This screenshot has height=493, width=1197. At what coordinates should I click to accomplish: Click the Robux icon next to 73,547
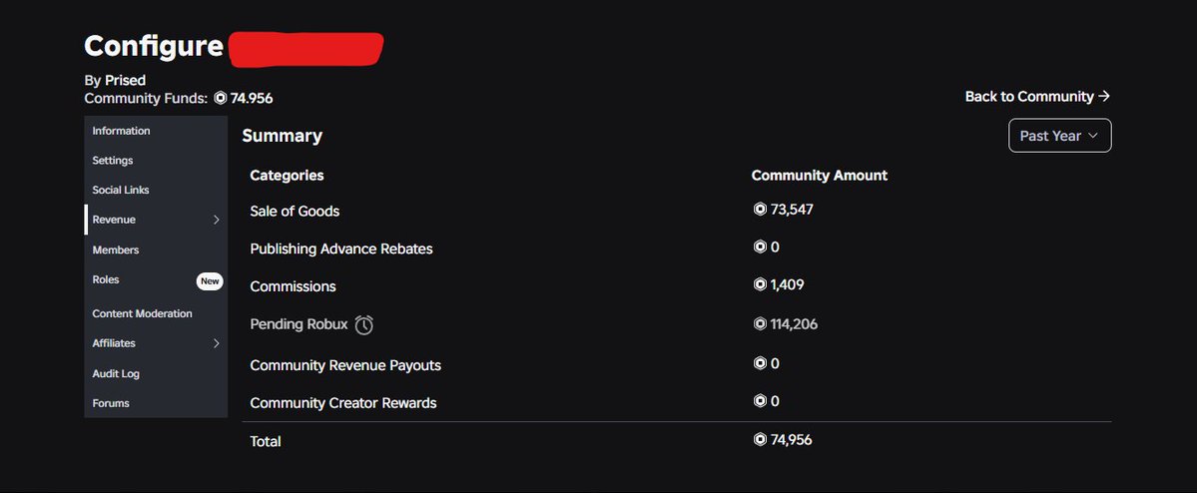[760, 209]
